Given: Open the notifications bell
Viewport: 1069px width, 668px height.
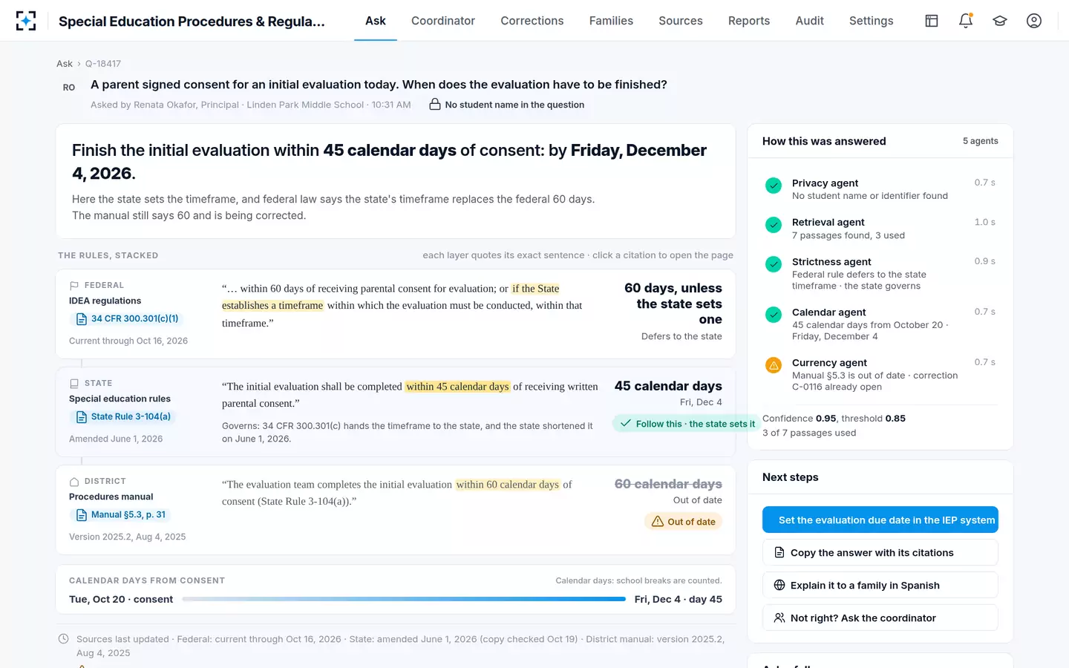Looking at the screenshot, I should pos(966,21).
